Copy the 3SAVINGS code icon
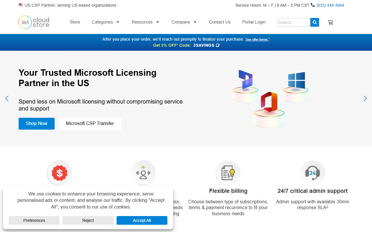 pos(218,45)
